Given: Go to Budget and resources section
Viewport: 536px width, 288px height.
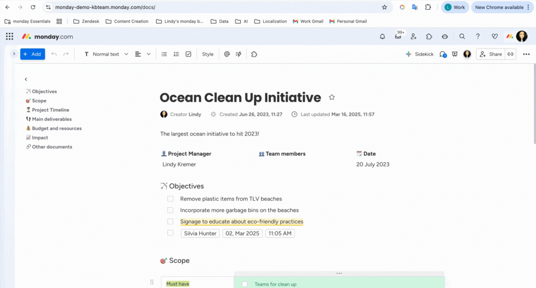Looking at the screenshot, I should 57,128.
